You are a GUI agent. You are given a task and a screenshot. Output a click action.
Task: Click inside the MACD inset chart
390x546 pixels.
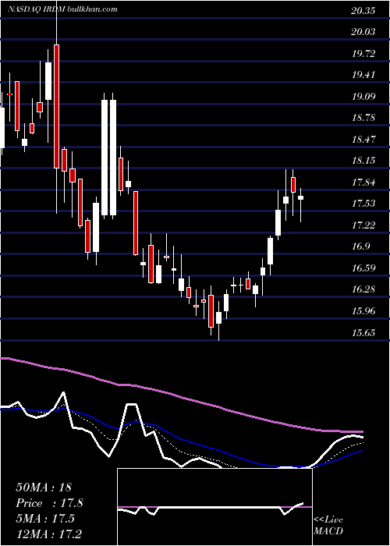214,507
